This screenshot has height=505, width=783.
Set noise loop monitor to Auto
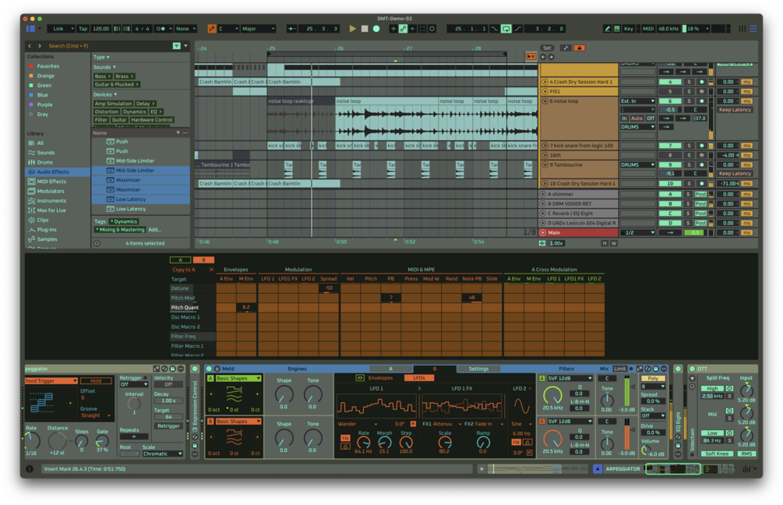637,118
